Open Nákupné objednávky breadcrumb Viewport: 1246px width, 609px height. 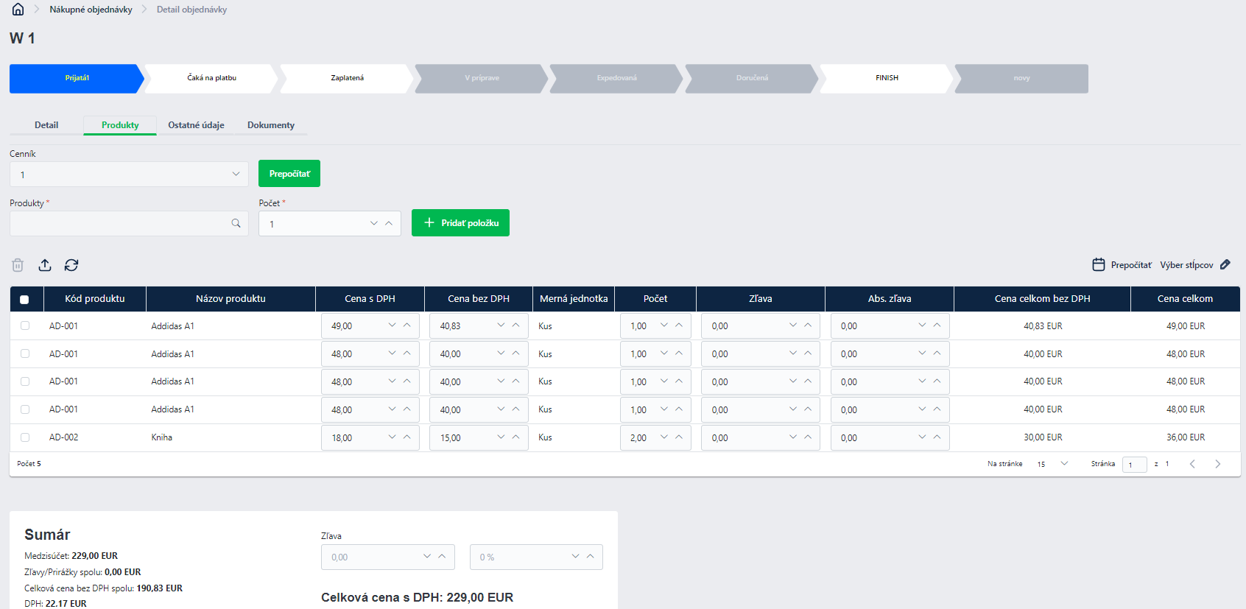coord(91,10)
